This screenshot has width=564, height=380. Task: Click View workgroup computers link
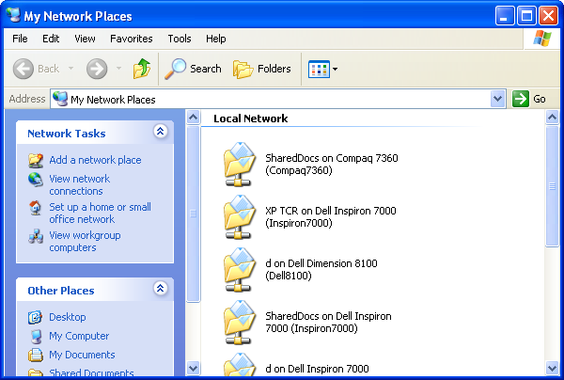click(x=85, y=242)
